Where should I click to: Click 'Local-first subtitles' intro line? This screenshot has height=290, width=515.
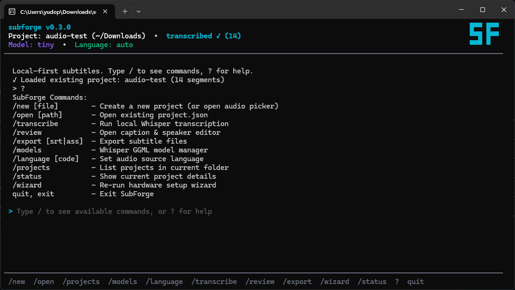pyautogui.click(x=133, y=71)
